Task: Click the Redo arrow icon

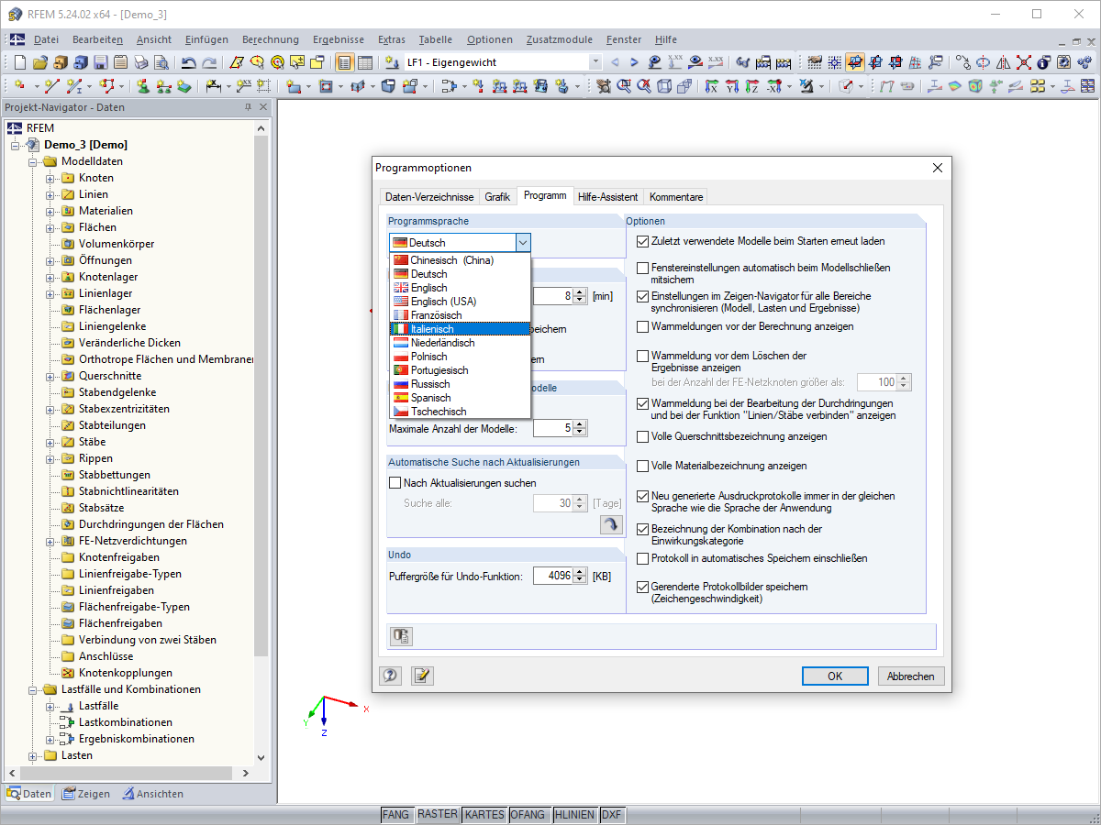Action: [209, 62]
